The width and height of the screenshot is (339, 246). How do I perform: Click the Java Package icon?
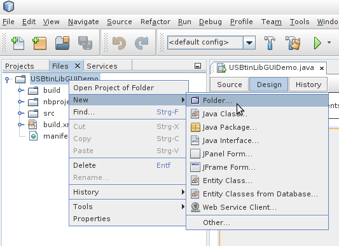[x=195, y=127]
